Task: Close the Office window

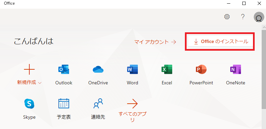Action: pos(259,3)
